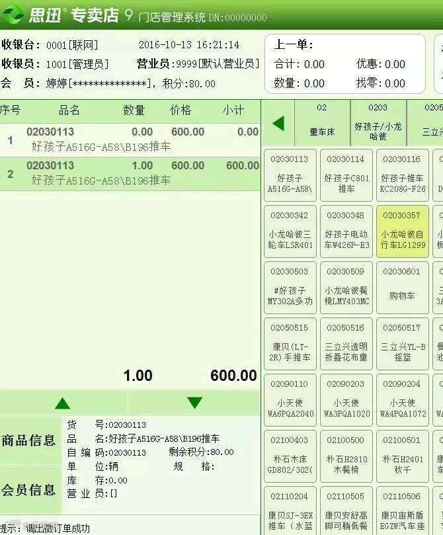Click the 库存:0.00 detail line
The height and width of the screenshot is (535, 443).
(x=97, y=480)
